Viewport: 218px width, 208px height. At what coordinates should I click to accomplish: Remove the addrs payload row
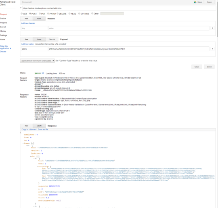click(212, 49)
